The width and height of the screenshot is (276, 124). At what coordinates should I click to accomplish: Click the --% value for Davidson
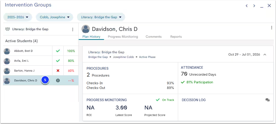[71, 81]
